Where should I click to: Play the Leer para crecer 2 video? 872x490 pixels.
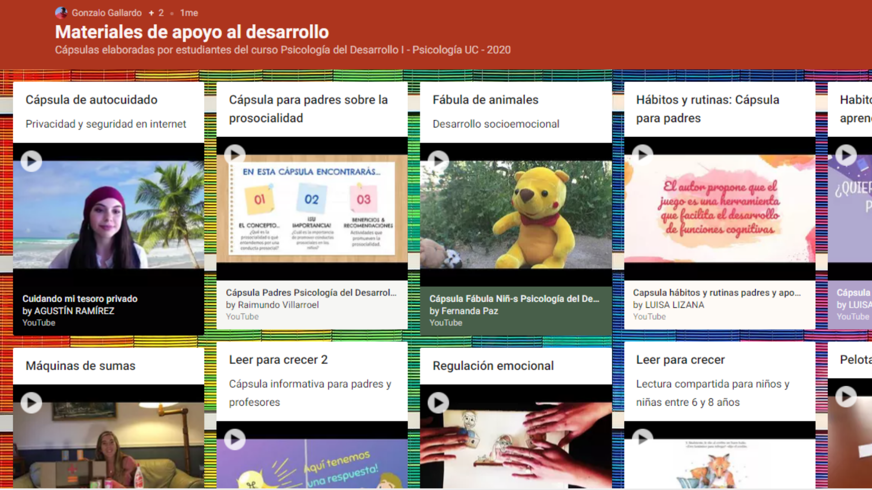coord(235,439)
